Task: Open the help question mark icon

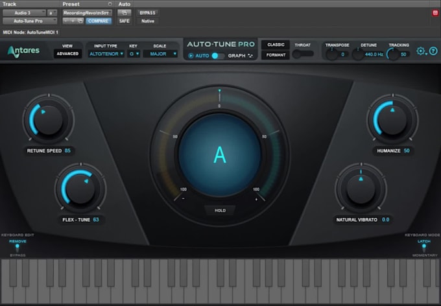Action: (x=433, y=51)
